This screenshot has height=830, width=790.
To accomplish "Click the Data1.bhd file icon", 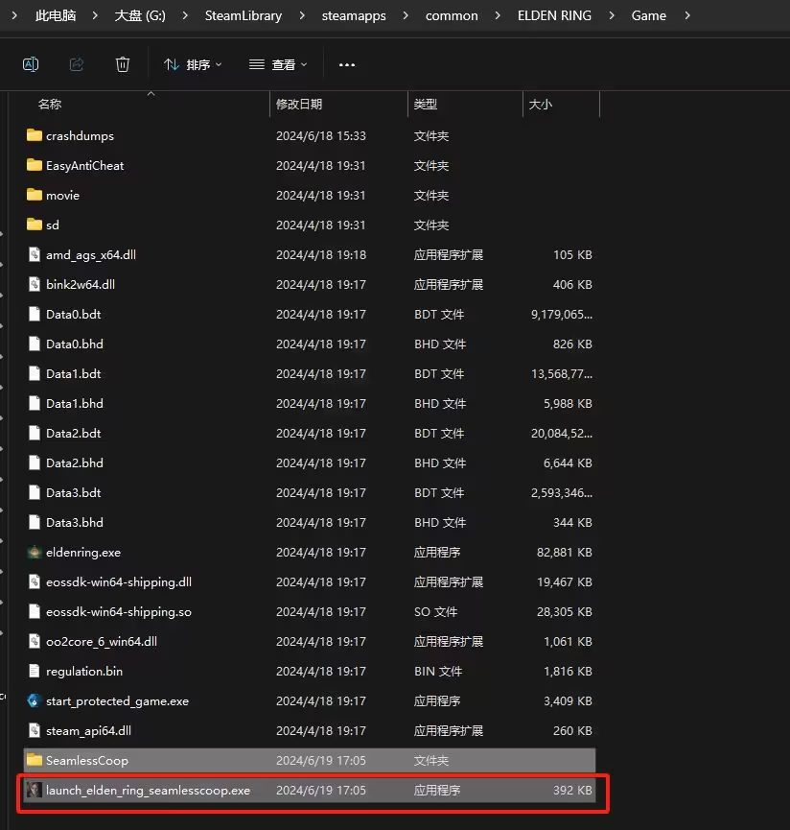I will point(35,403).
